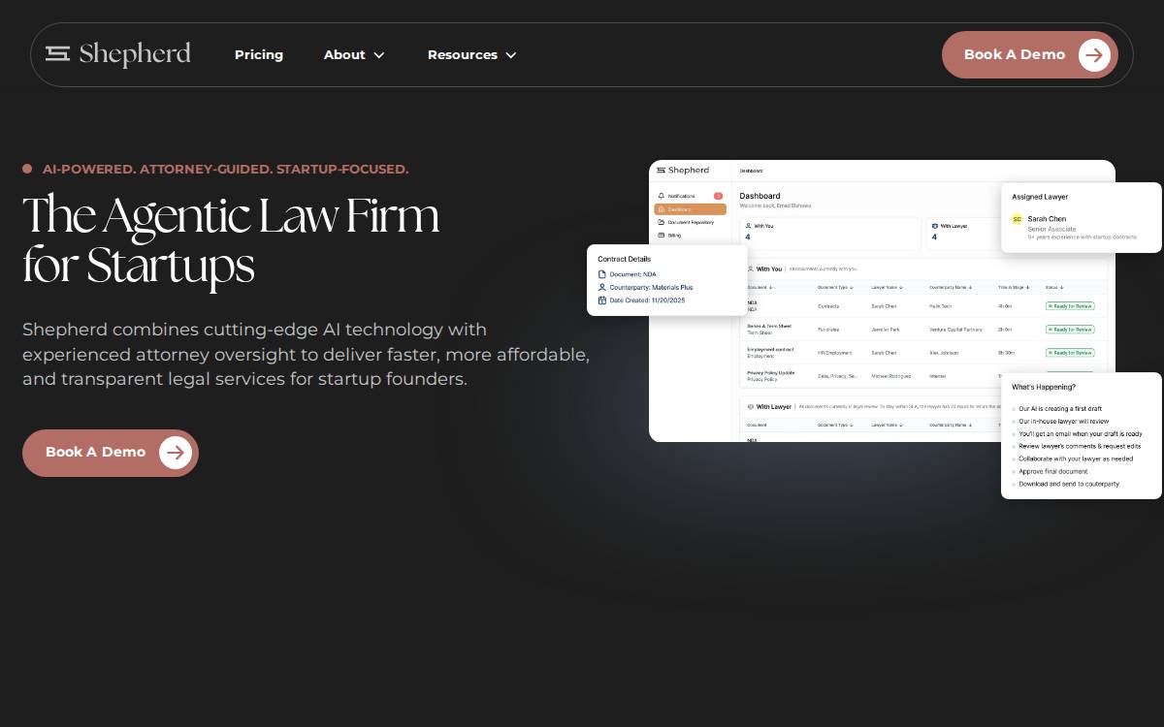Image resolution: width=1164 pixels, height=727 pixels.
Task: Click the With You summary card showing 4
Action: (x=830, y=234)
